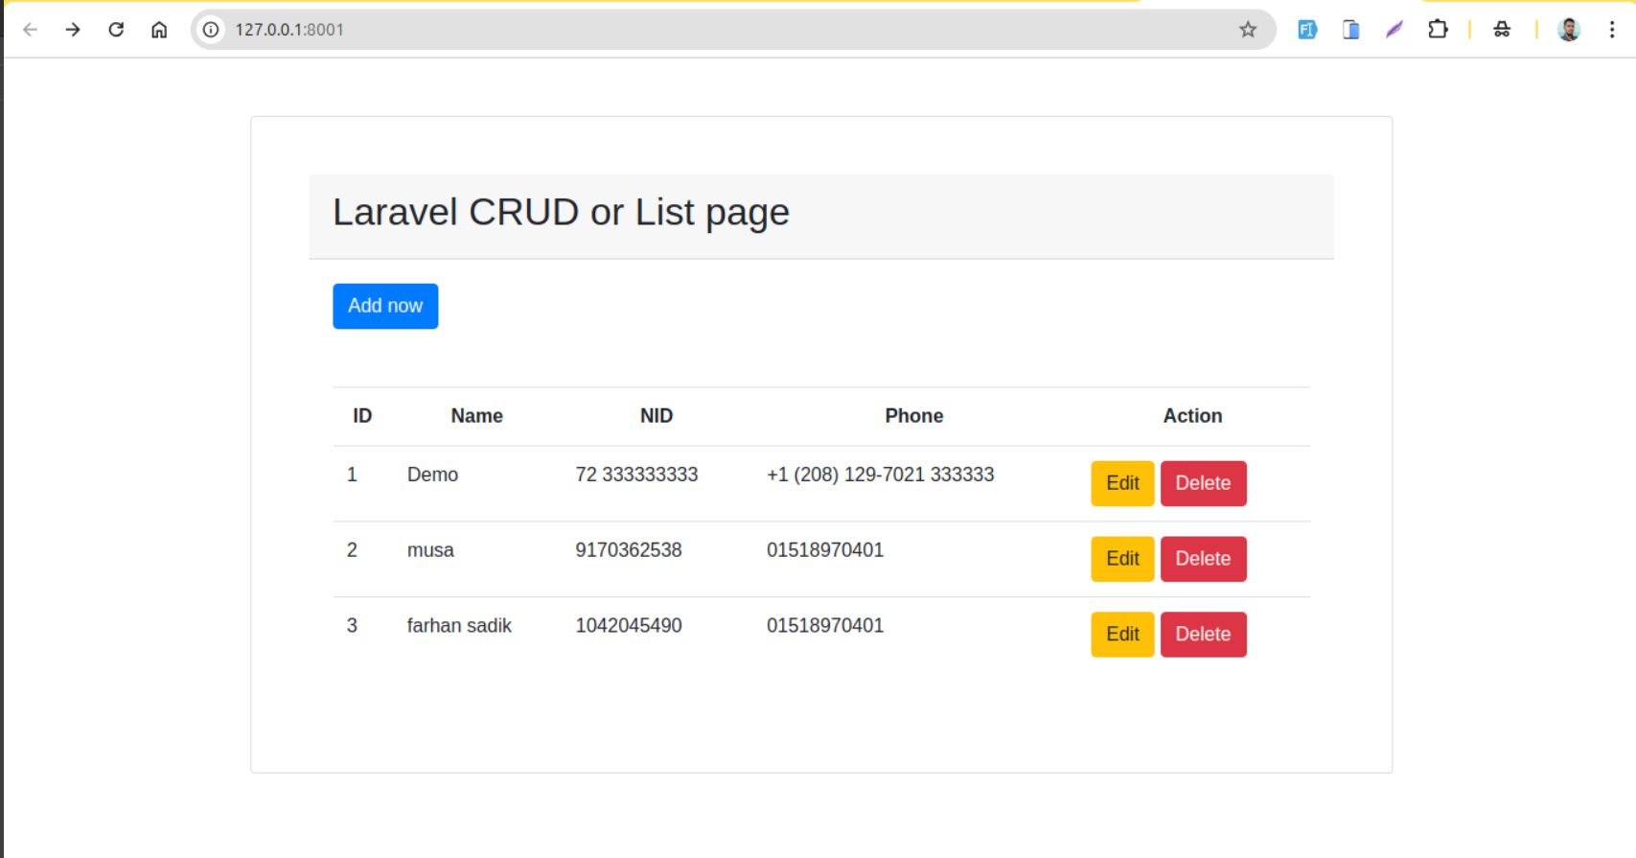View site information icon in address bar
This screenshot has width=1636, height=858.
pyautogui.click(x=211, y=30)
